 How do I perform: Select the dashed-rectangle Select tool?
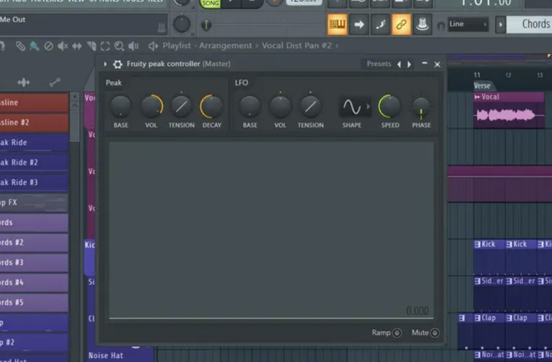(105, 46)
